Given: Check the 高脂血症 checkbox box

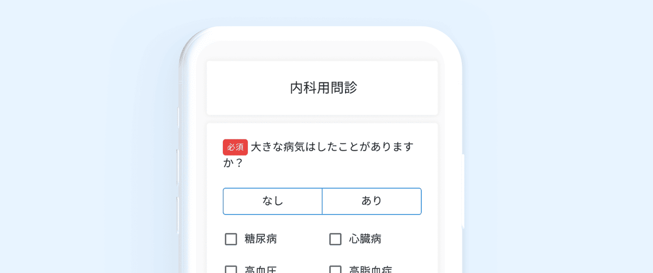Looking at the screenshot, I should point(335,270).
